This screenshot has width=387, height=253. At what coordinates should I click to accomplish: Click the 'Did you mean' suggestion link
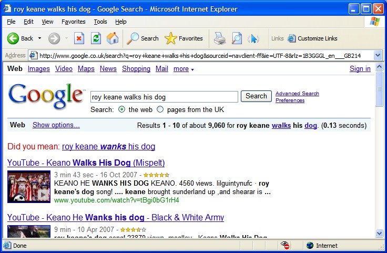coord(109,146)
